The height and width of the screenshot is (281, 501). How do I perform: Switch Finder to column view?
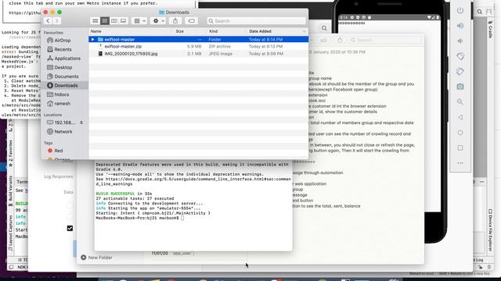114,21
